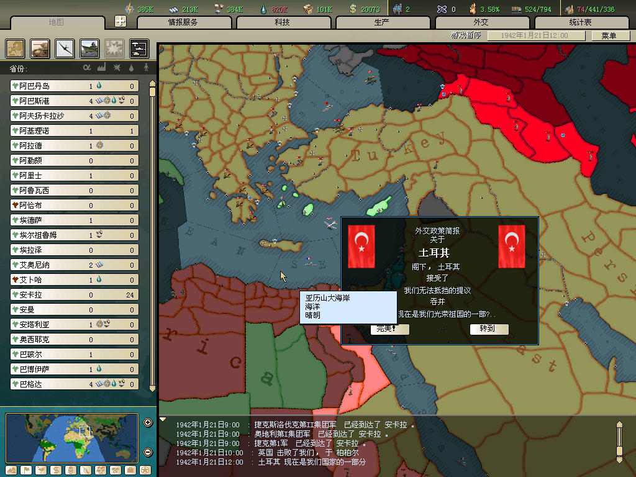Click 转到 in the Turkey dialog
Screen dimensions: 636x477
489,329
